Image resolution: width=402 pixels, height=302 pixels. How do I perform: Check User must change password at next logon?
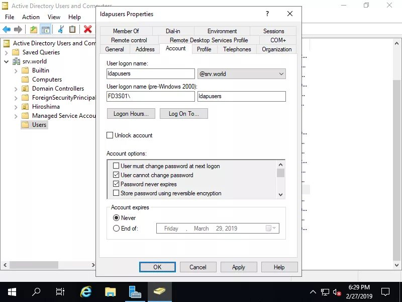[116, 166]
